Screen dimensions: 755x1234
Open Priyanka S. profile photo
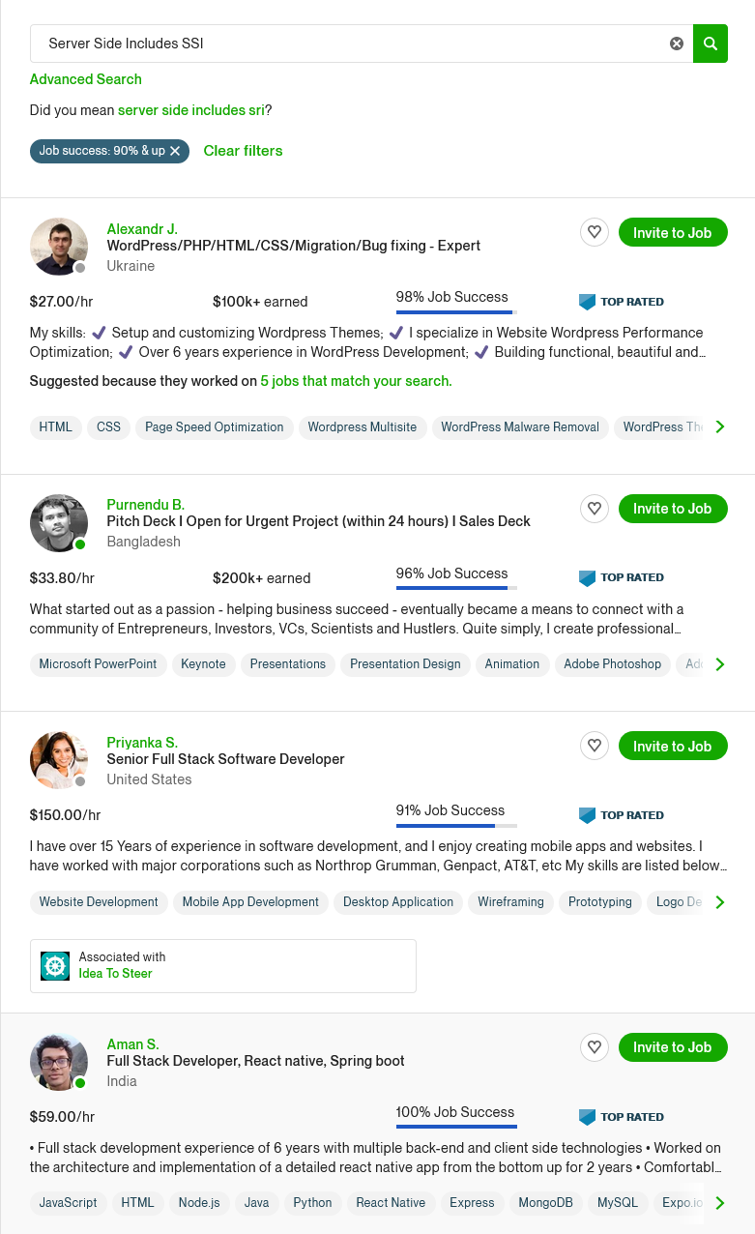click(x=58, y=759)
